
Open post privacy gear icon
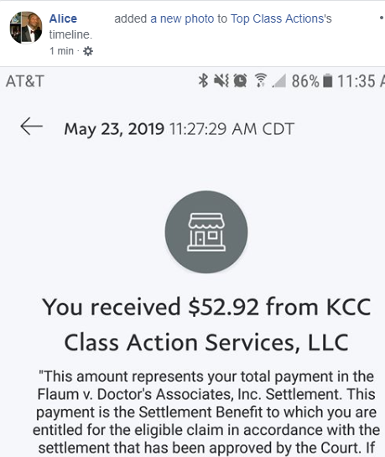[88, 51]
